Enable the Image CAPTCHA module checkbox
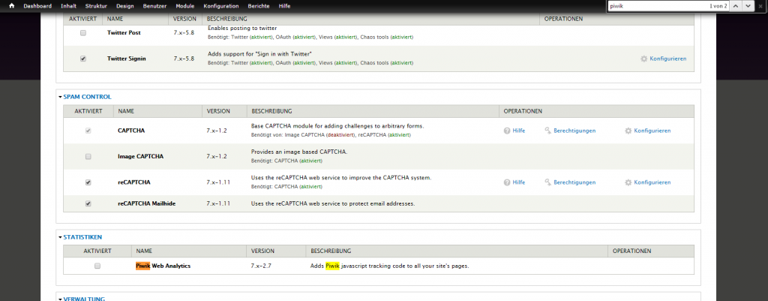768x301 pixels. tap(88, 156)
